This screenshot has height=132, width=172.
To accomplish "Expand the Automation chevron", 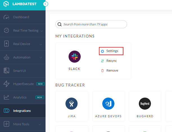I will pos(41,58).
